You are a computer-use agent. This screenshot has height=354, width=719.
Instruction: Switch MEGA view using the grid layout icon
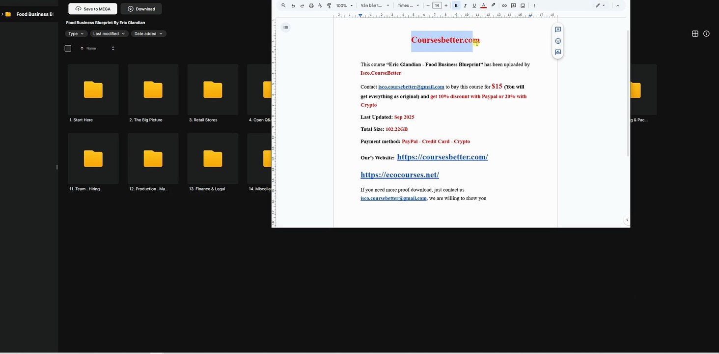pyautogui.click(x=695, y=33)
